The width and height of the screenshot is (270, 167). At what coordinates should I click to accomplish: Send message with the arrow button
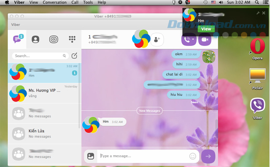click(x=208, y=156)
